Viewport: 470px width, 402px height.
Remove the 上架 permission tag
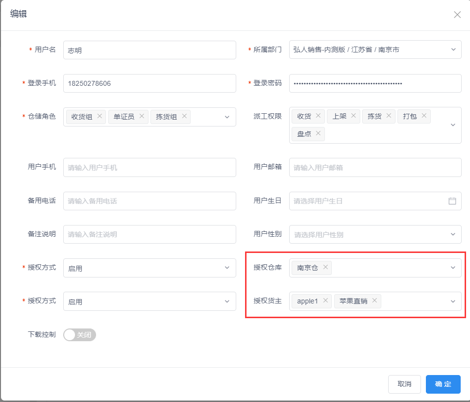354,115
